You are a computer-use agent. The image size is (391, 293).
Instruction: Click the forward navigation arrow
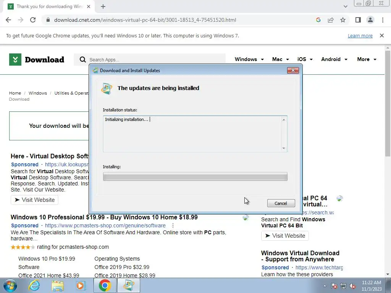click(x=21, y=20)
